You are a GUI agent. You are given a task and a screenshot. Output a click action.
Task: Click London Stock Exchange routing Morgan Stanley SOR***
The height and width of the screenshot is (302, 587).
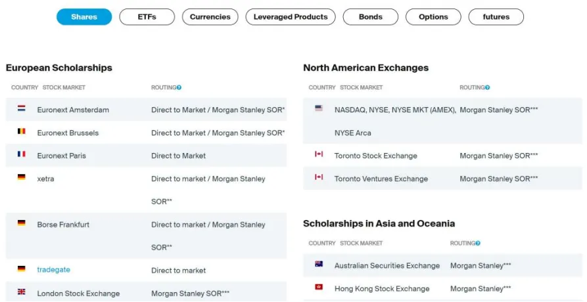(190, 293)
